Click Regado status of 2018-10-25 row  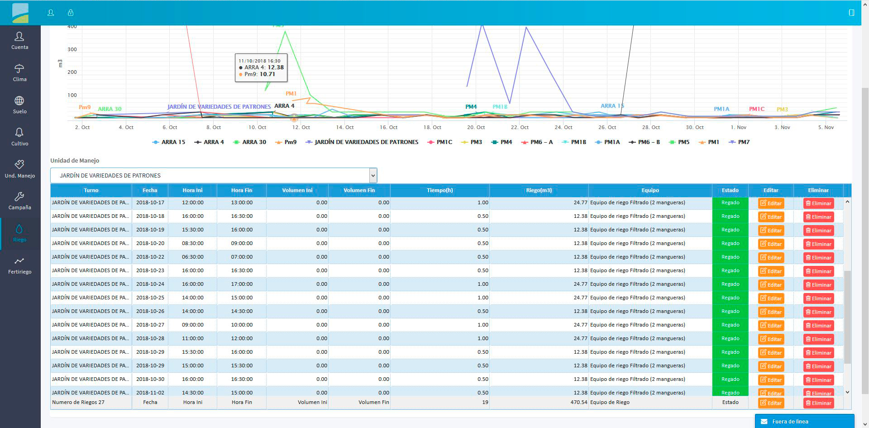point(730,298)
